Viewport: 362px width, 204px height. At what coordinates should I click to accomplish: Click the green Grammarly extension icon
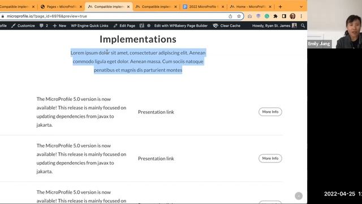click(x=267, y=16)
